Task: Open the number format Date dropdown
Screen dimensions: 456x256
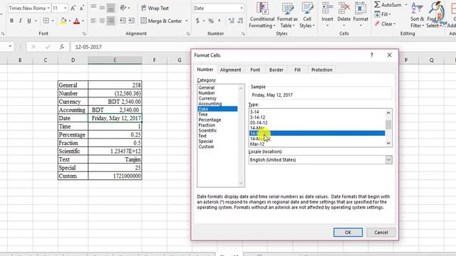Action: (242, 8)
